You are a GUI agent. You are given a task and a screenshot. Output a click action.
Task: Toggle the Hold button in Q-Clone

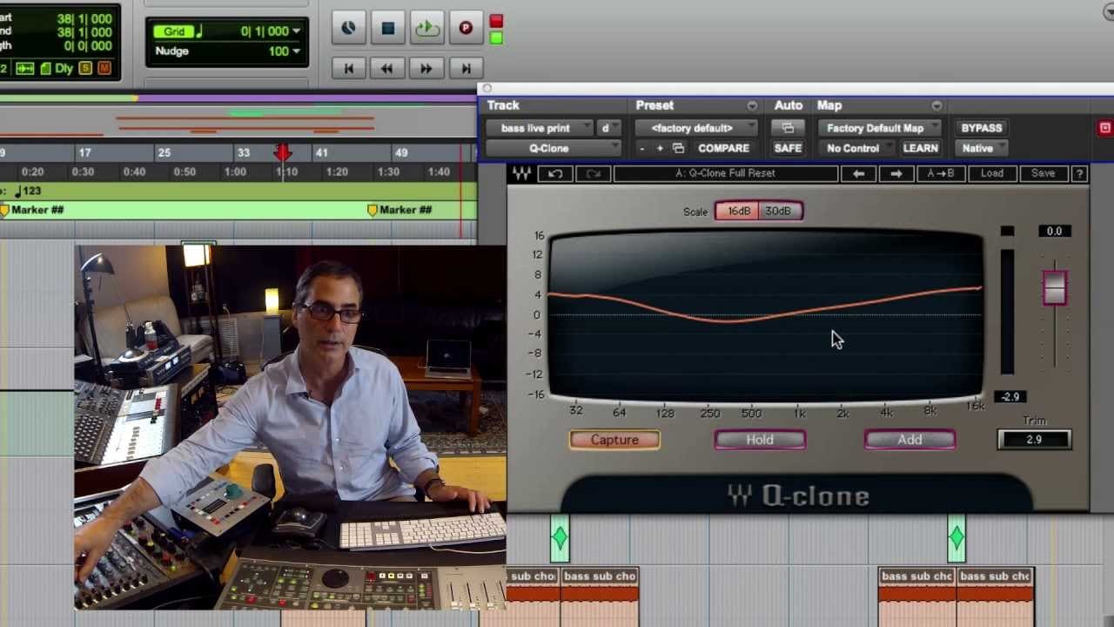pyautogui.click(x=760, y=440)
